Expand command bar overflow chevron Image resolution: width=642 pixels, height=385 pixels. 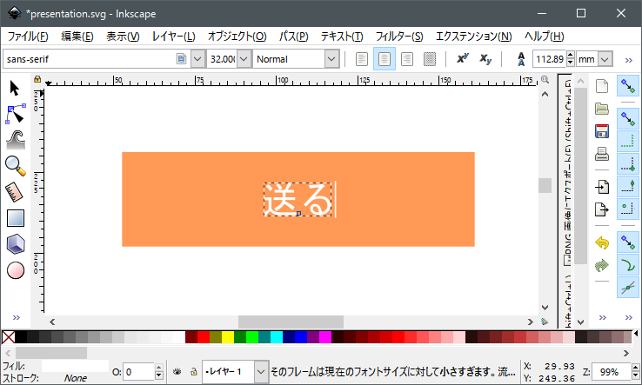(602, 317)
